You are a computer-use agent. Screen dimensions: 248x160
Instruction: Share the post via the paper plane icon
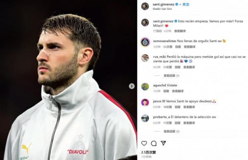coord(163,143)
